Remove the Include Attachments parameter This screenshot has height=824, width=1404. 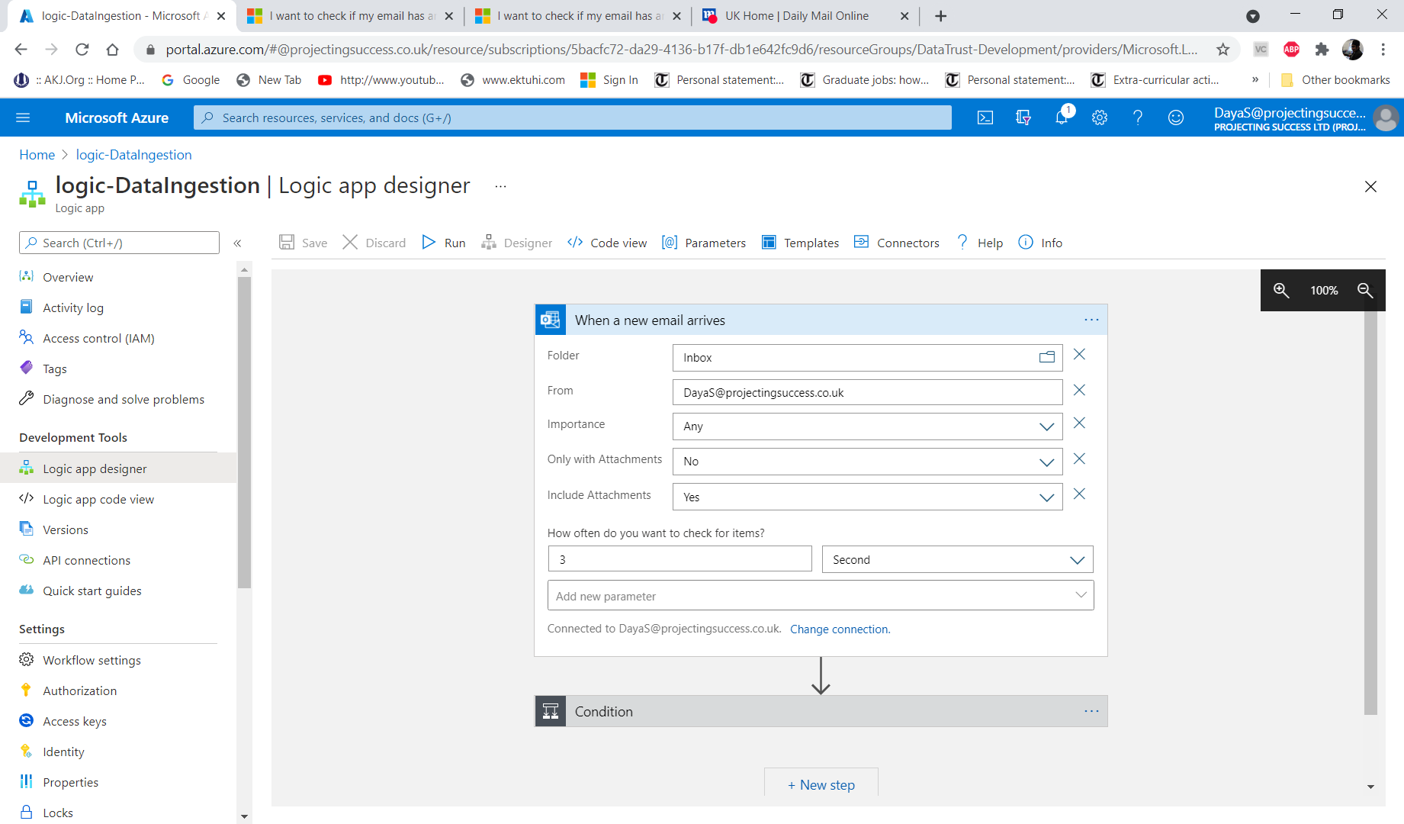click(1079, 494)
